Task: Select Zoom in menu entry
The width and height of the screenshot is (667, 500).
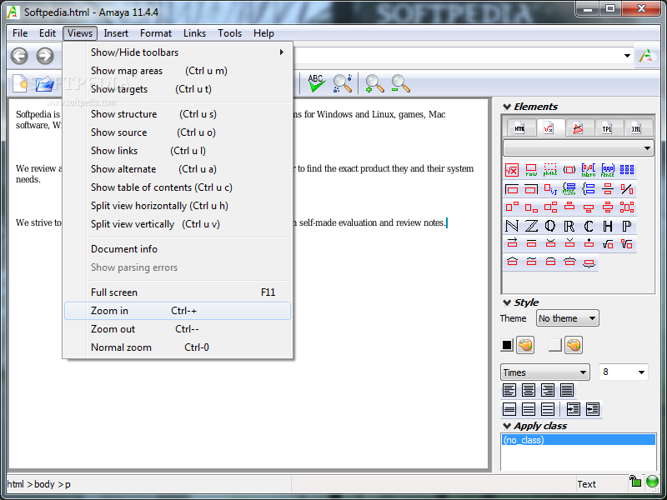Action: pyautogui.click(x=178, y=311)
